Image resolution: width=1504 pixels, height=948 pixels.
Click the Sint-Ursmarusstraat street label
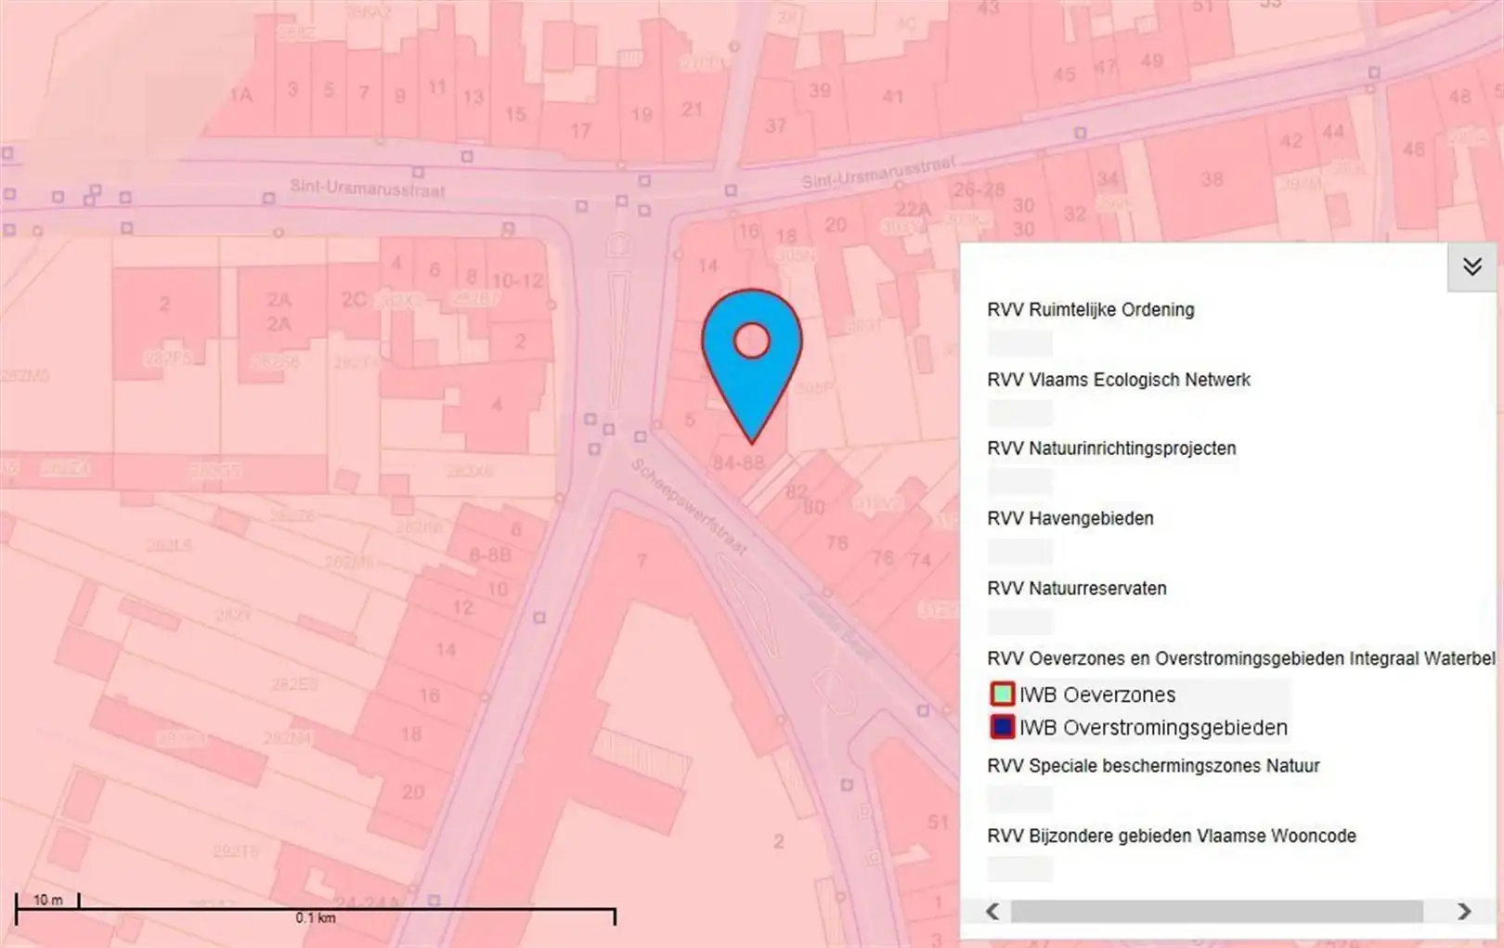371,188
